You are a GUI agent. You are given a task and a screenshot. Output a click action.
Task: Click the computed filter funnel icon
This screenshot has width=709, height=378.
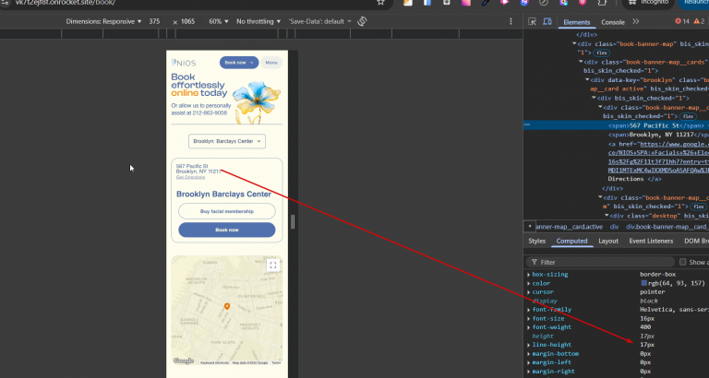pyautogui.click(x=535, y=262)
